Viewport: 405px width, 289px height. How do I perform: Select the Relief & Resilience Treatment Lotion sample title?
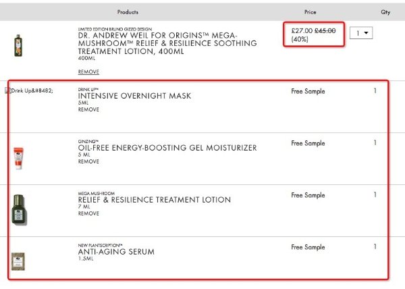click(155, 200)
